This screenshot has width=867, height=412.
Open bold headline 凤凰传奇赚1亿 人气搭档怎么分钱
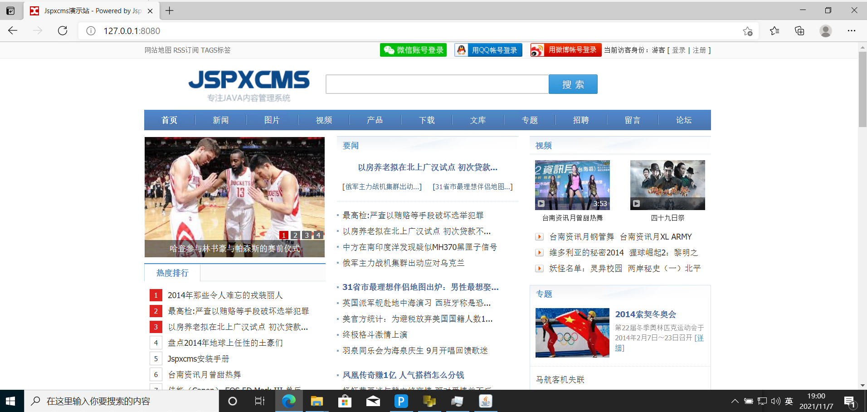[403, 375]
